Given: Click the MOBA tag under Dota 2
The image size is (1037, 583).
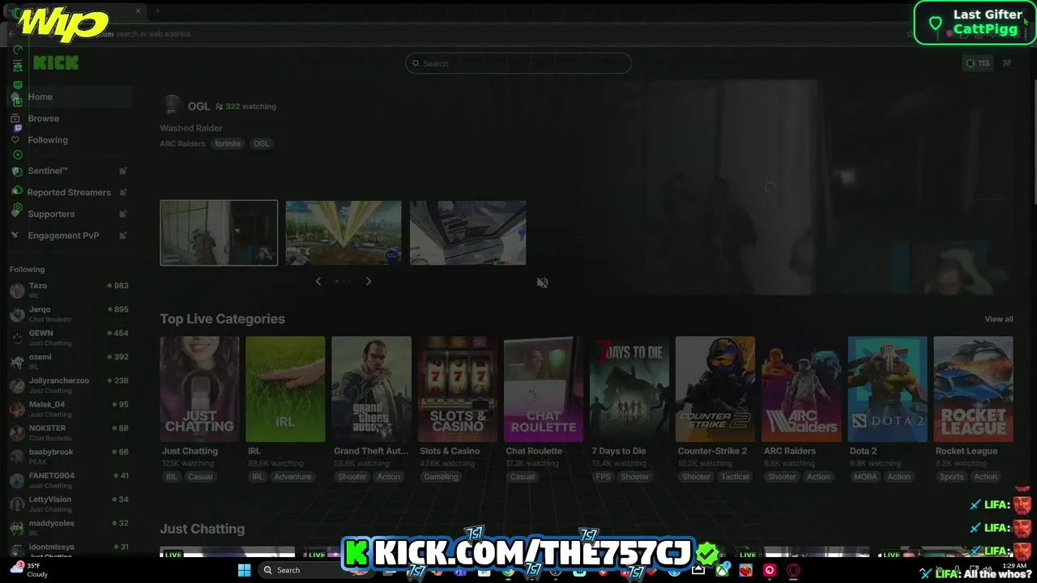Looking at the screenshot, I should click(x=865, y=477).
